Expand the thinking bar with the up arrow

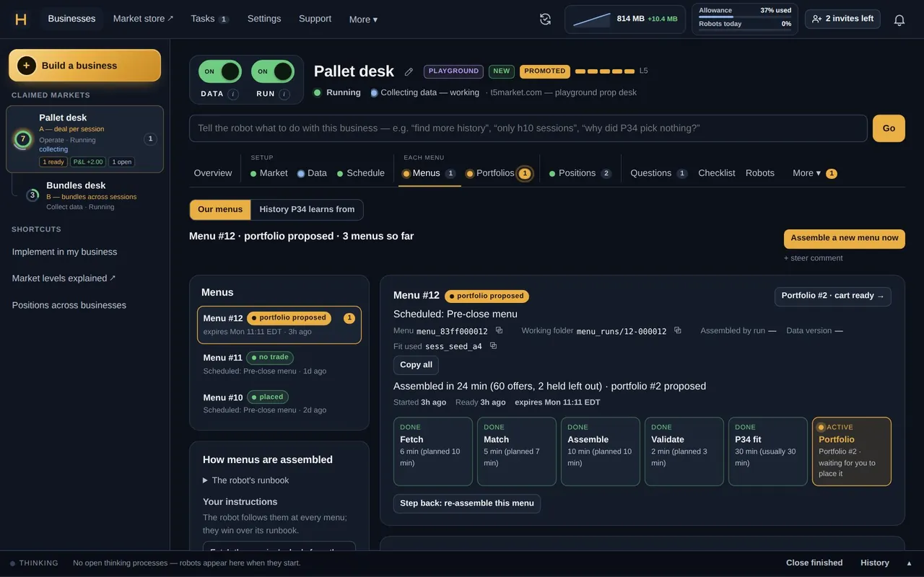pos(909,563)
